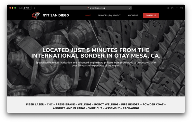Viewport: 192px width, 122px height.
Task: Click the green fullscreen window button
Action: (x=15, y=8)
